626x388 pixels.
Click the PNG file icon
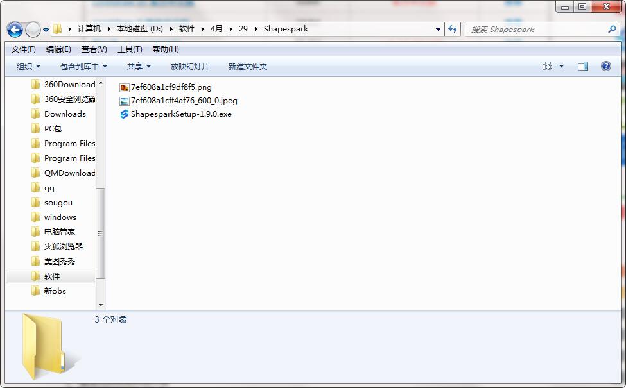(124, 87)
